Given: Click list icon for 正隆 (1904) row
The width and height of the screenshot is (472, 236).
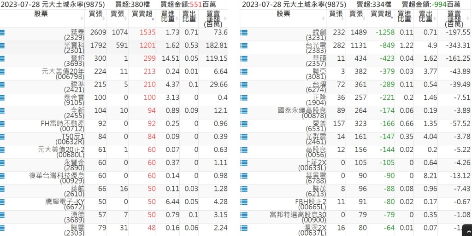Looking at the screenshot, I should [244, 98].
